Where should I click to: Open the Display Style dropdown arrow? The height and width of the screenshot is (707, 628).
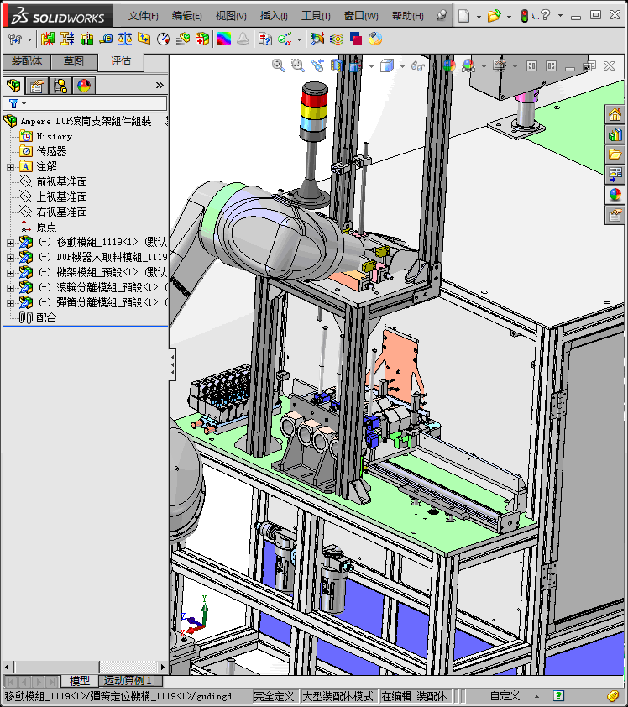(402, 66)
